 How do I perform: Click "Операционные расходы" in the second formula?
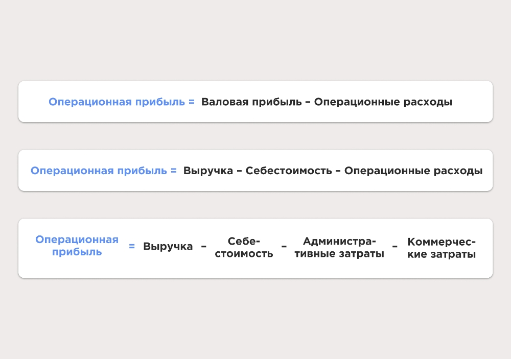point(413,171)
